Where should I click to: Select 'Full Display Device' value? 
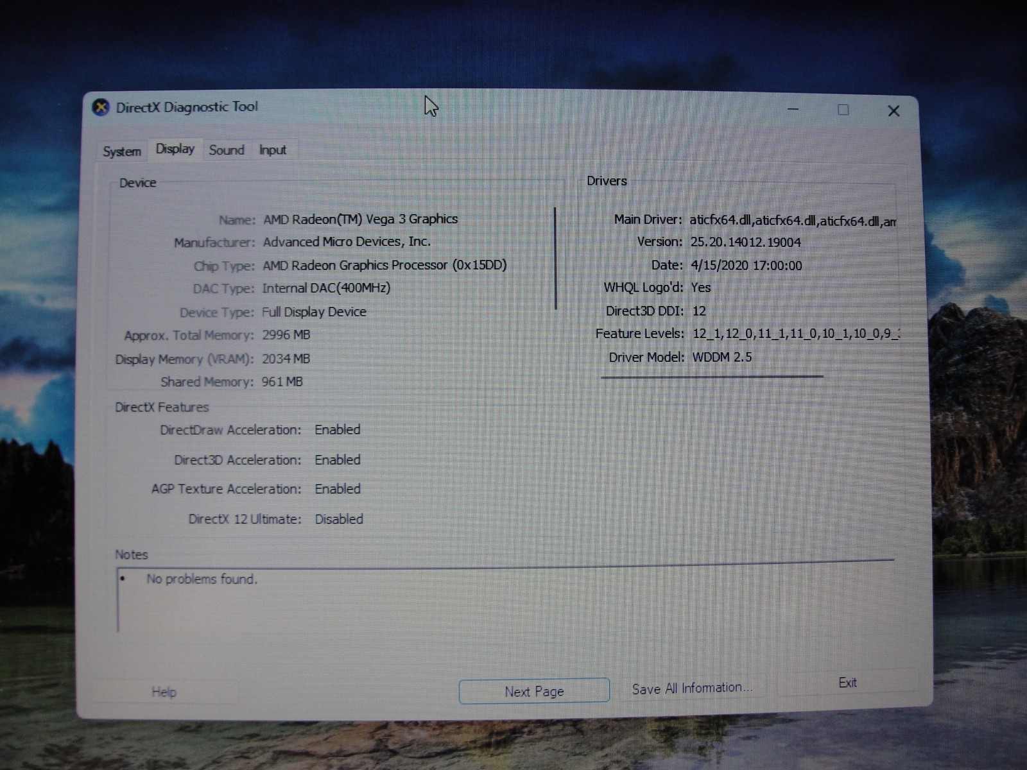coord(314,312)
